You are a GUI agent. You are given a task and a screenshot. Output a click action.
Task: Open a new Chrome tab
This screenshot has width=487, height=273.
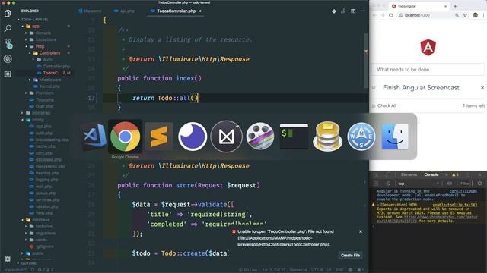455,6
